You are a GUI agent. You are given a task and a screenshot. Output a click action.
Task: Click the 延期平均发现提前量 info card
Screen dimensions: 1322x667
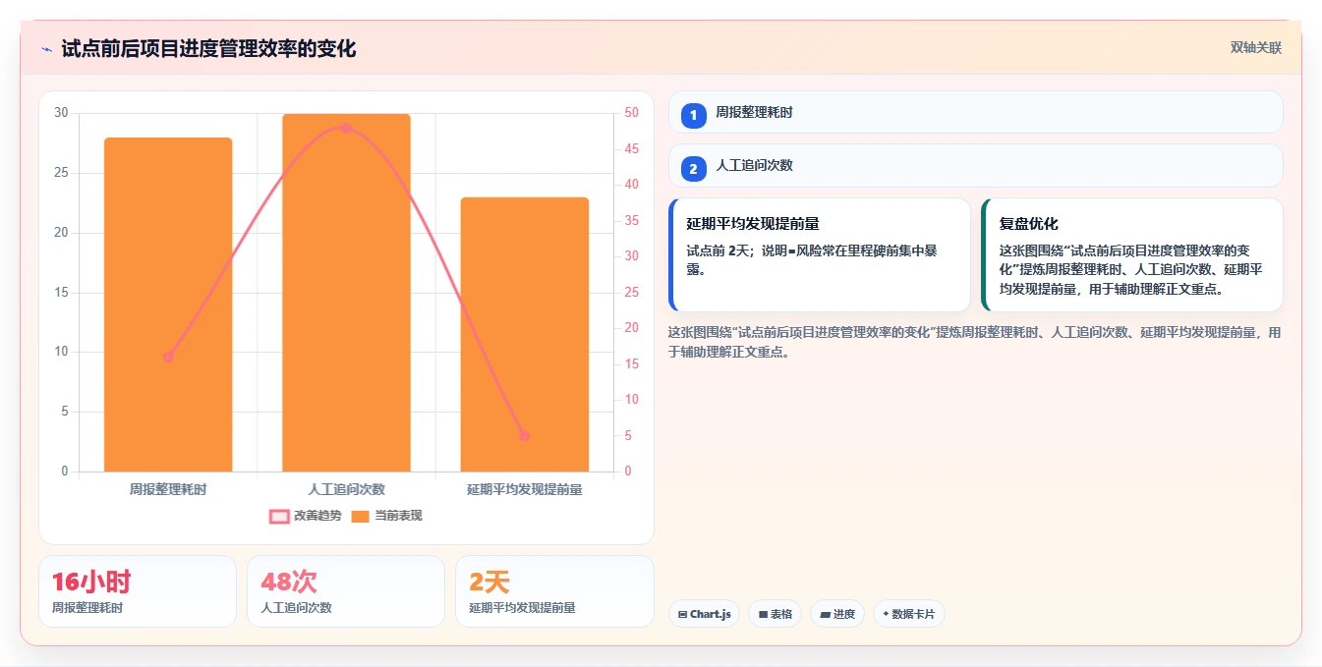pyautogui.click(x=819, y=254)
